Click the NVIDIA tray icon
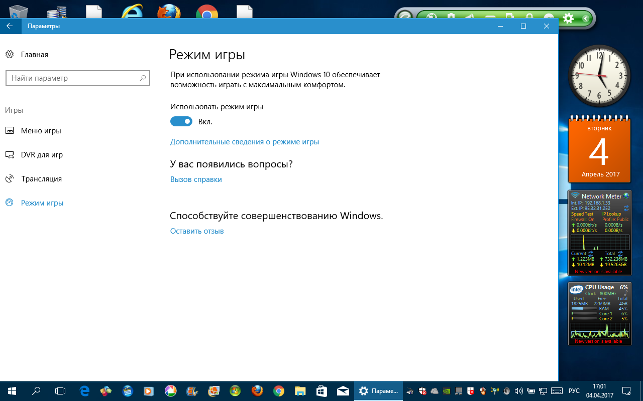The width and height of the screenshot is (643, 401). pos(447,390)
